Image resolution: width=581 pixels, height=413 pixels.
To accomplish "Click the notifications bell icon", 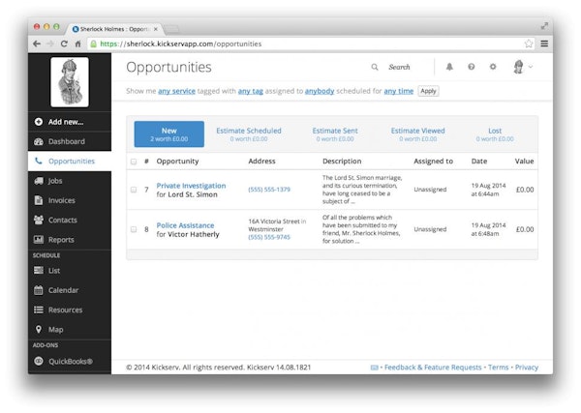I will (449, 67).
